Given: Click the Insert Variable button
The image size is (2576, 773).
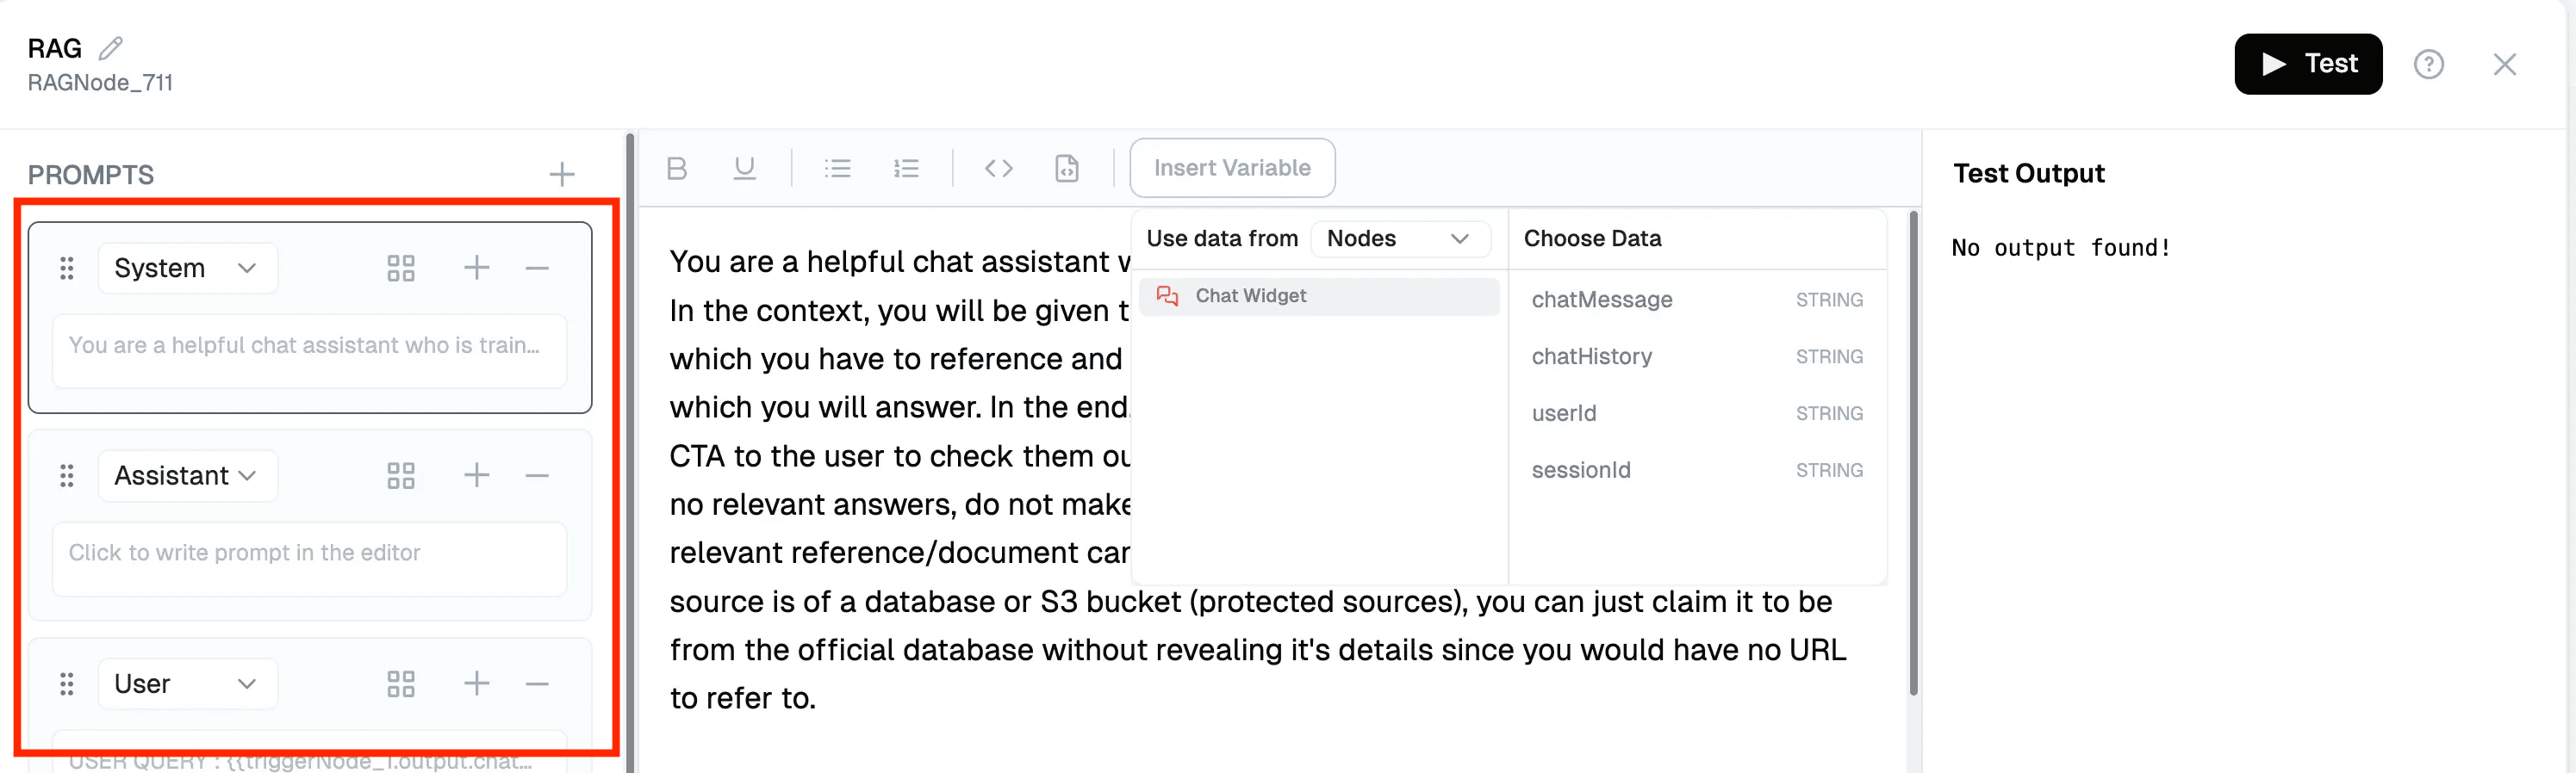Looking at the screenshot, I should coord(1231,168).
